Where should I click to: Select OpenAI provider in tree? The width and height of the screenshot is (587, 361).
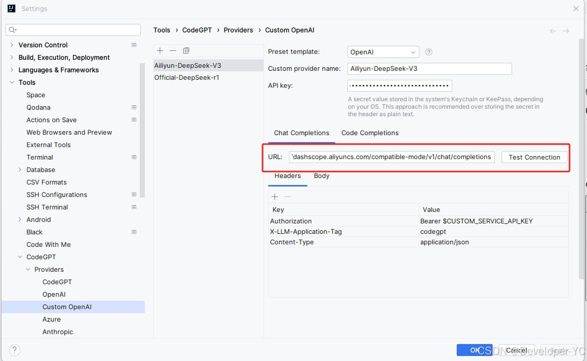(x=54, y=294)
